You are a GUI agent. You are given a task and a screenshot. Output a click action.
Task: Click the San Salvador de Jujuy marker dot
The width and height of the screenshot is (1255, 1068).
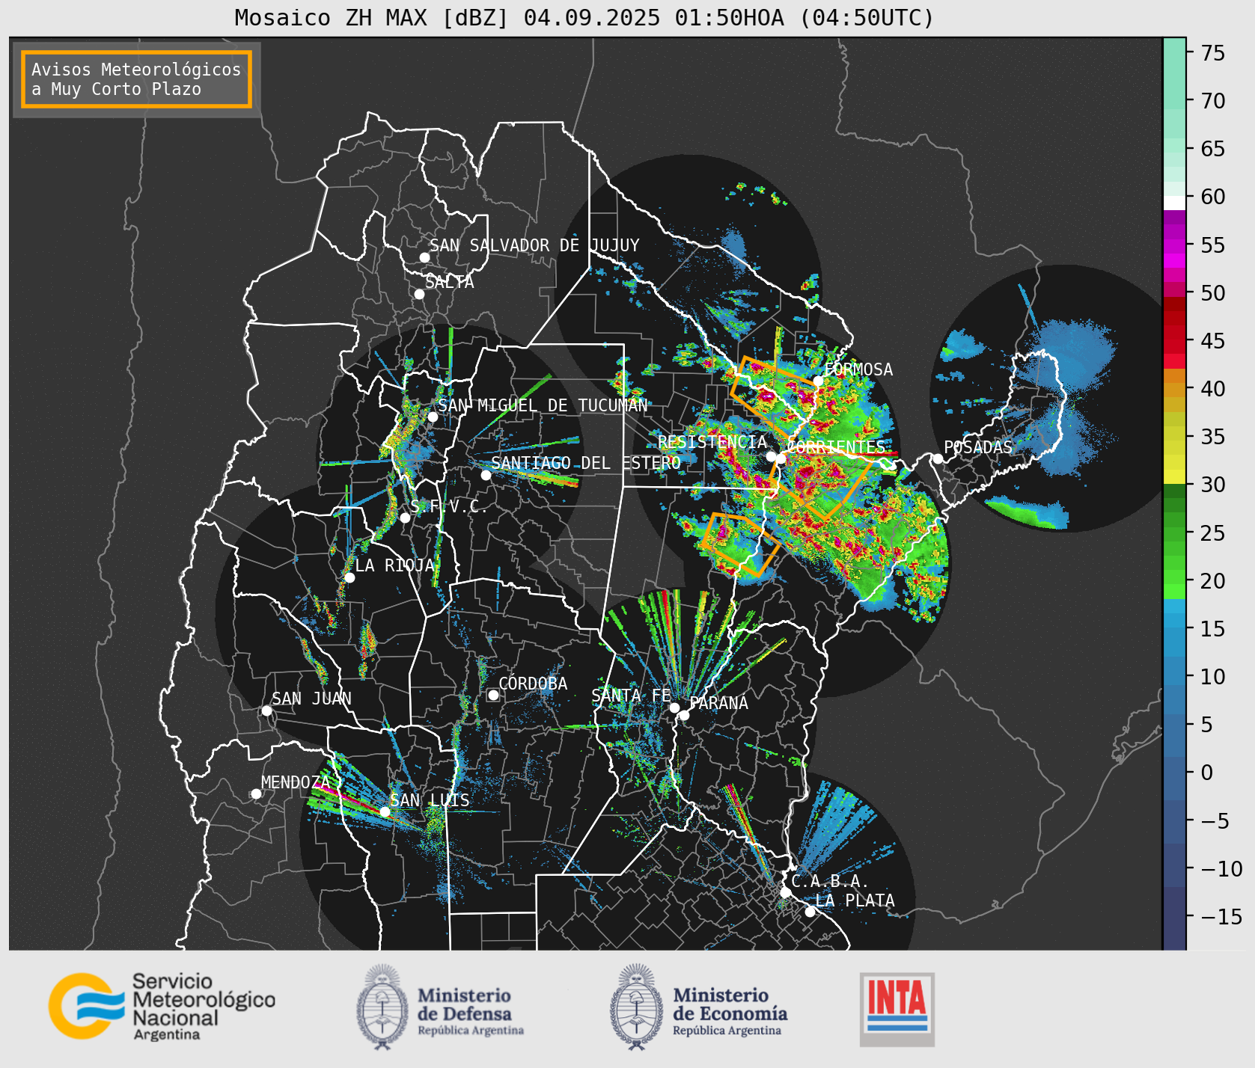(424, 257)
